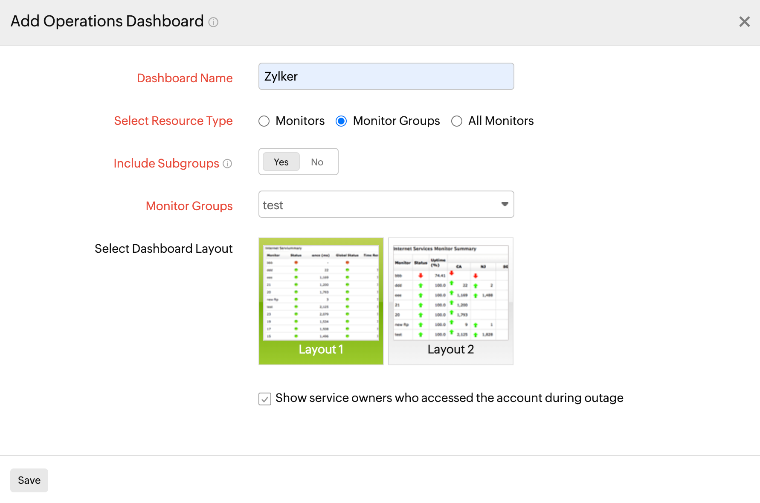The width and height of the screenshot is (760, 503).
Task: Click the red Monitor Groups field label
Action: click(189, 206)
